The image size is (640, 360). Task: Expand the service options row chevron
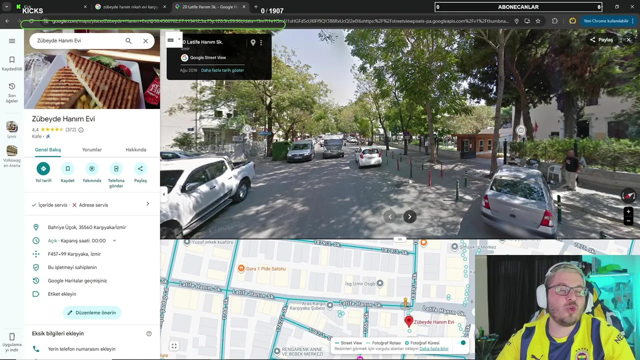(x=147, y=204)
